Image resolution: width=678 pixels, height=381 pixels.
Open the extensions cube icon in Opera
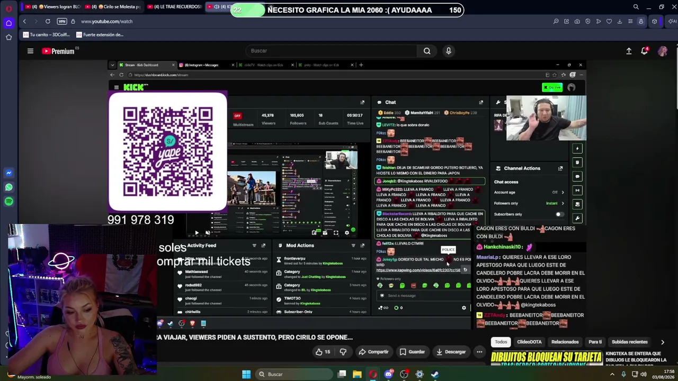tap(655, 21)
